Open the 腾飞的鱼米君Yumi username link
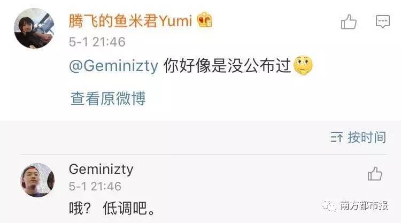The image size is (401, 223). pos(130,20)
